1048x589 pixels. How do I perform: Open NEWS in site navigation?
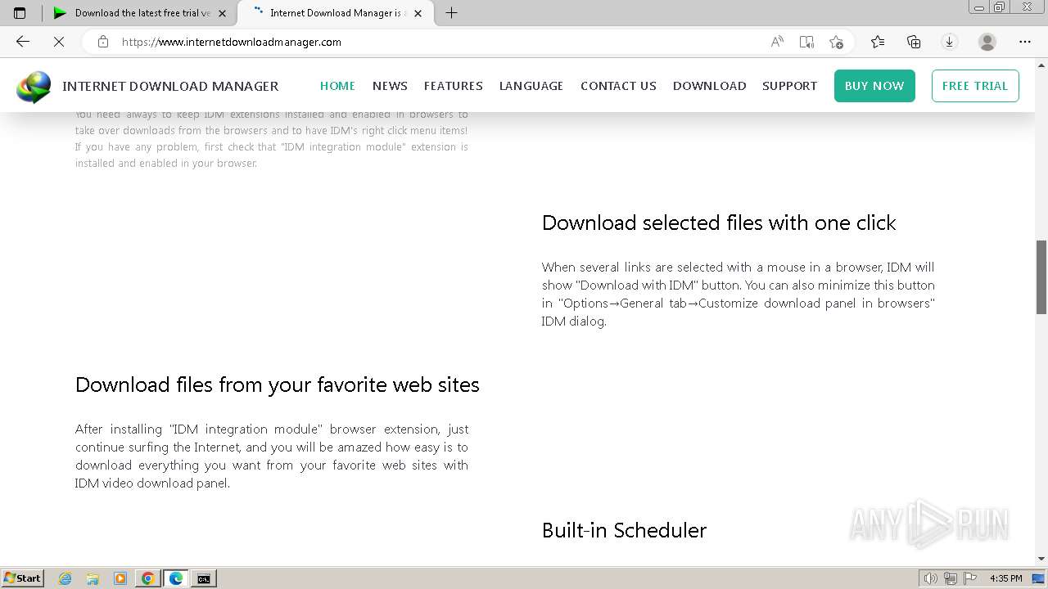[x=390, y=86]
